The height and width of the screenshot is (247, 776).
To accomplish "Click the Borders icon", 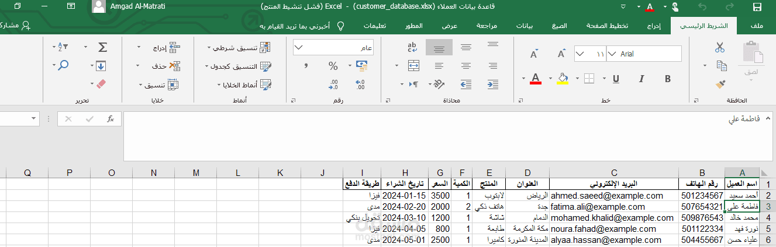I will coord(589,79).
